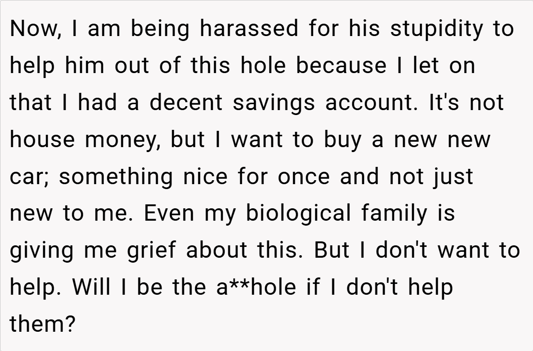Viewport: 533px width, 351px height.
Task: Click the final word "them?"
Action: (42, 324)
